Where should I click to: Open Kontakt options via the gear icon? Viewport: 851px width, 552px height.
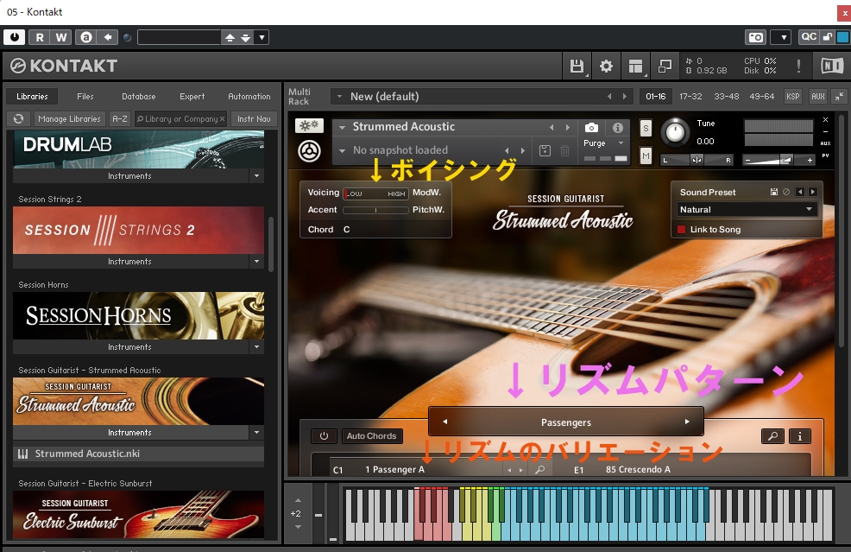click(x=606, y=66)
